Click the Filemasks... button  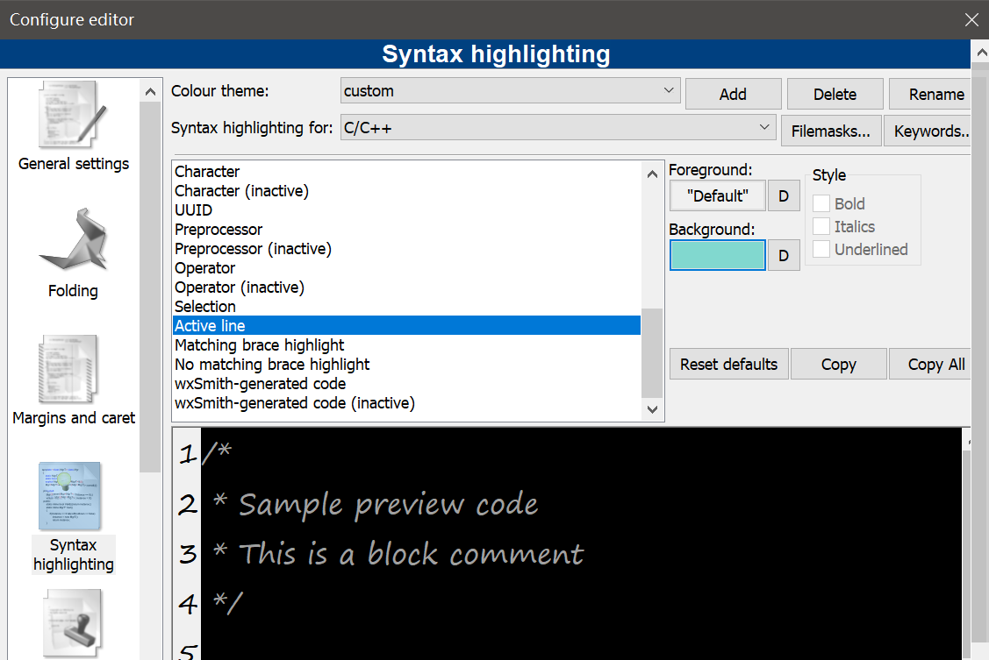coord(830,131)
